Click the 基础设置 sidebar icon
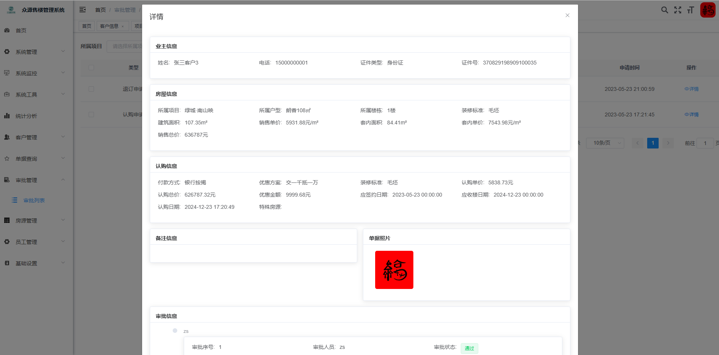The image size is (719, 355). [x=7, y=263]
